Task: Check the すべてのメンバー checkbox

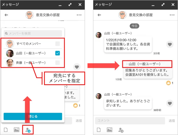Action: pyautogui.click(x=58, y=44)
